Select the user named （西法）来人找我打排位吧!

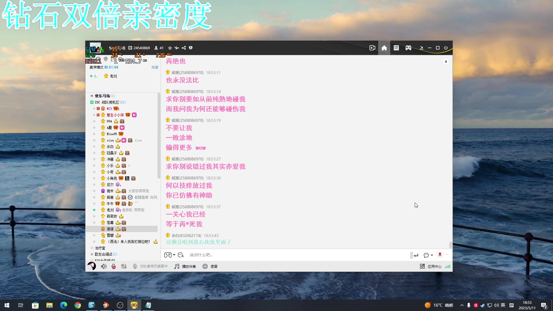pos(128,242)
